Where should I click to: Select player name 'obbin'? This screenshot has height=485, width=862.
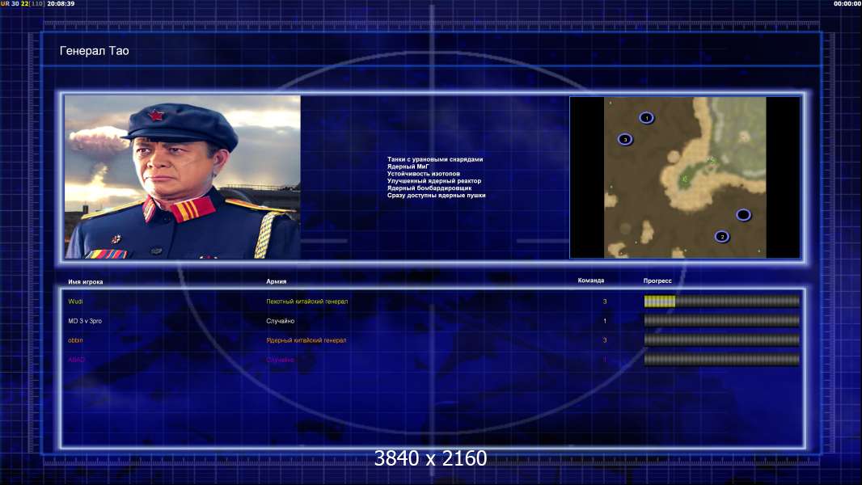75,340
